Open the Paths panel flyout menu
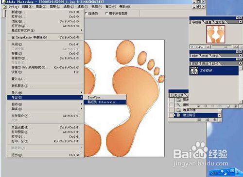Viewport: 243px width, 177px height. point(241,63)
